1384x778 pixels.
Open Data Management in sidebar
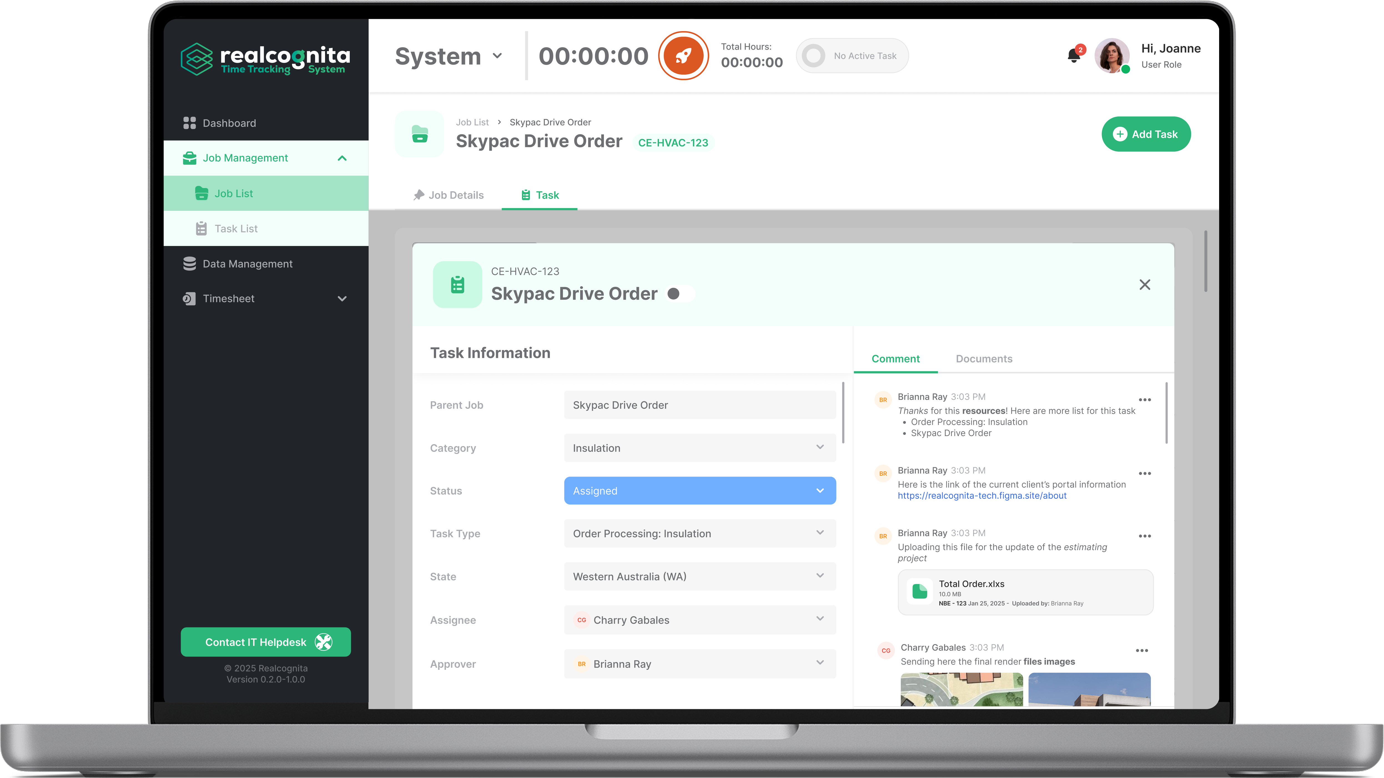265,263
